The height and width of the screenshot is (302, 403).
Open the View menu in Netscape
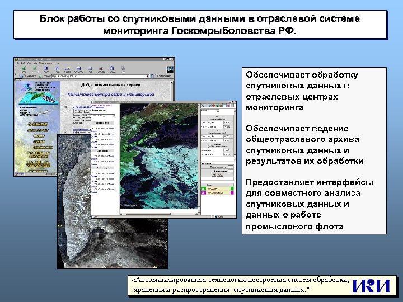[29, 63]
